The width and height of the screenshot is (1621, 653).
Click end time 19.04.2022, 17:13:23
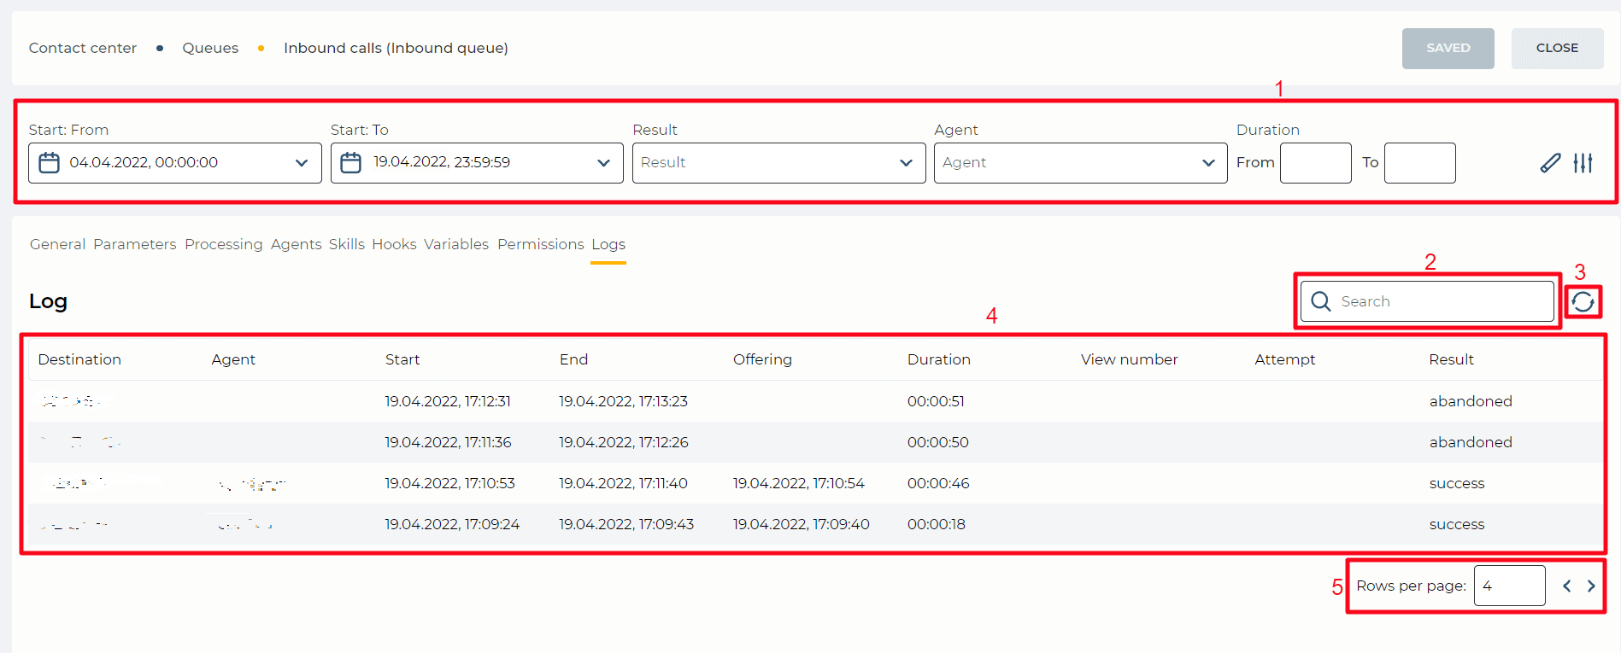[624, 401]
